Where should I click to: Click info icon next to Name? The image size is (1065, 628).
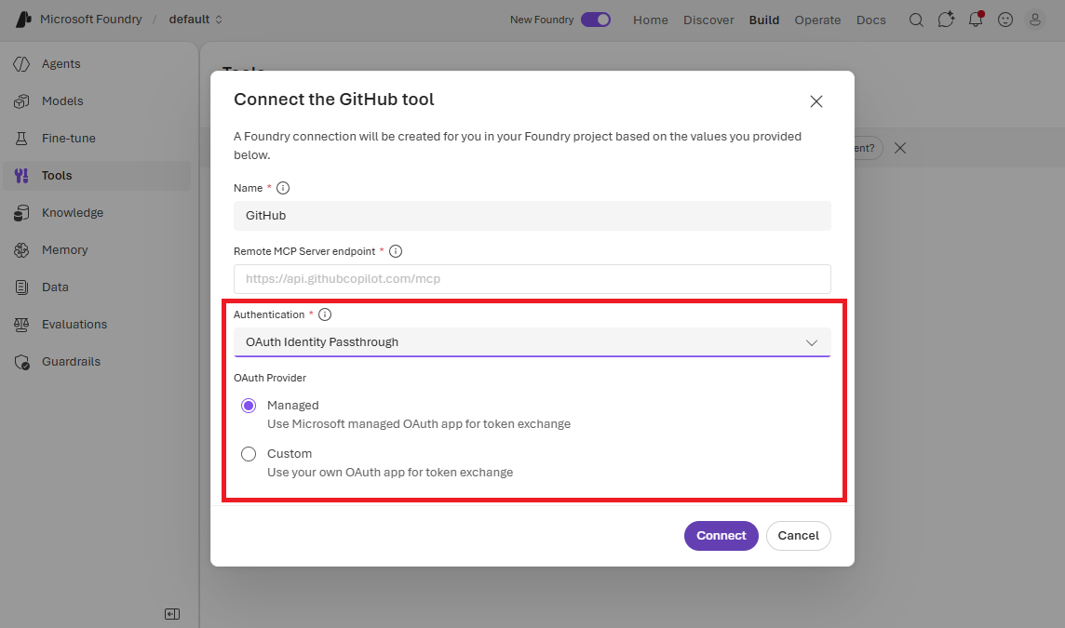point(283,188)
